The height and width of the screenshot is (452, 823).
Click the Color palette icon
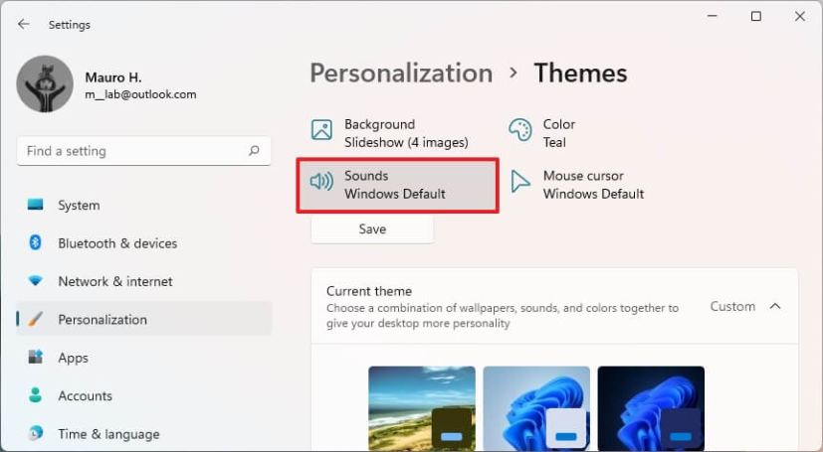point(520,129)
